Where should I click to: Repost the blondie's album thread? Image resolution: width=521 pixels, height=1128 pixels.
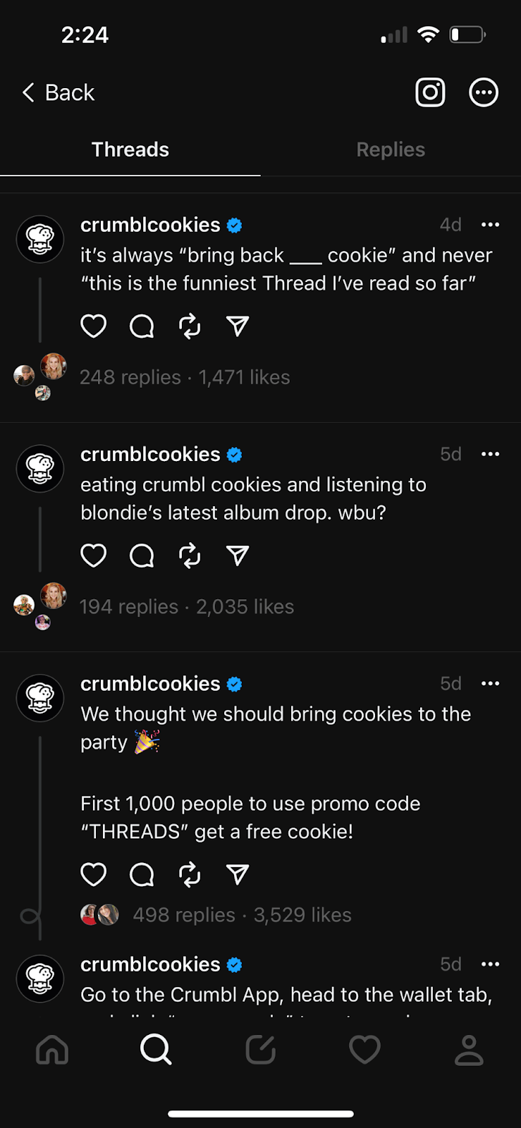(190, 556)
